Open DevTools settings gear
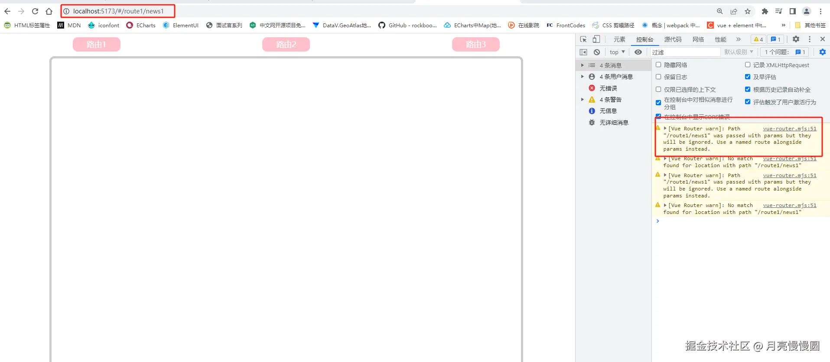This screenshot has width=830, height=362. tap(796, 39)
